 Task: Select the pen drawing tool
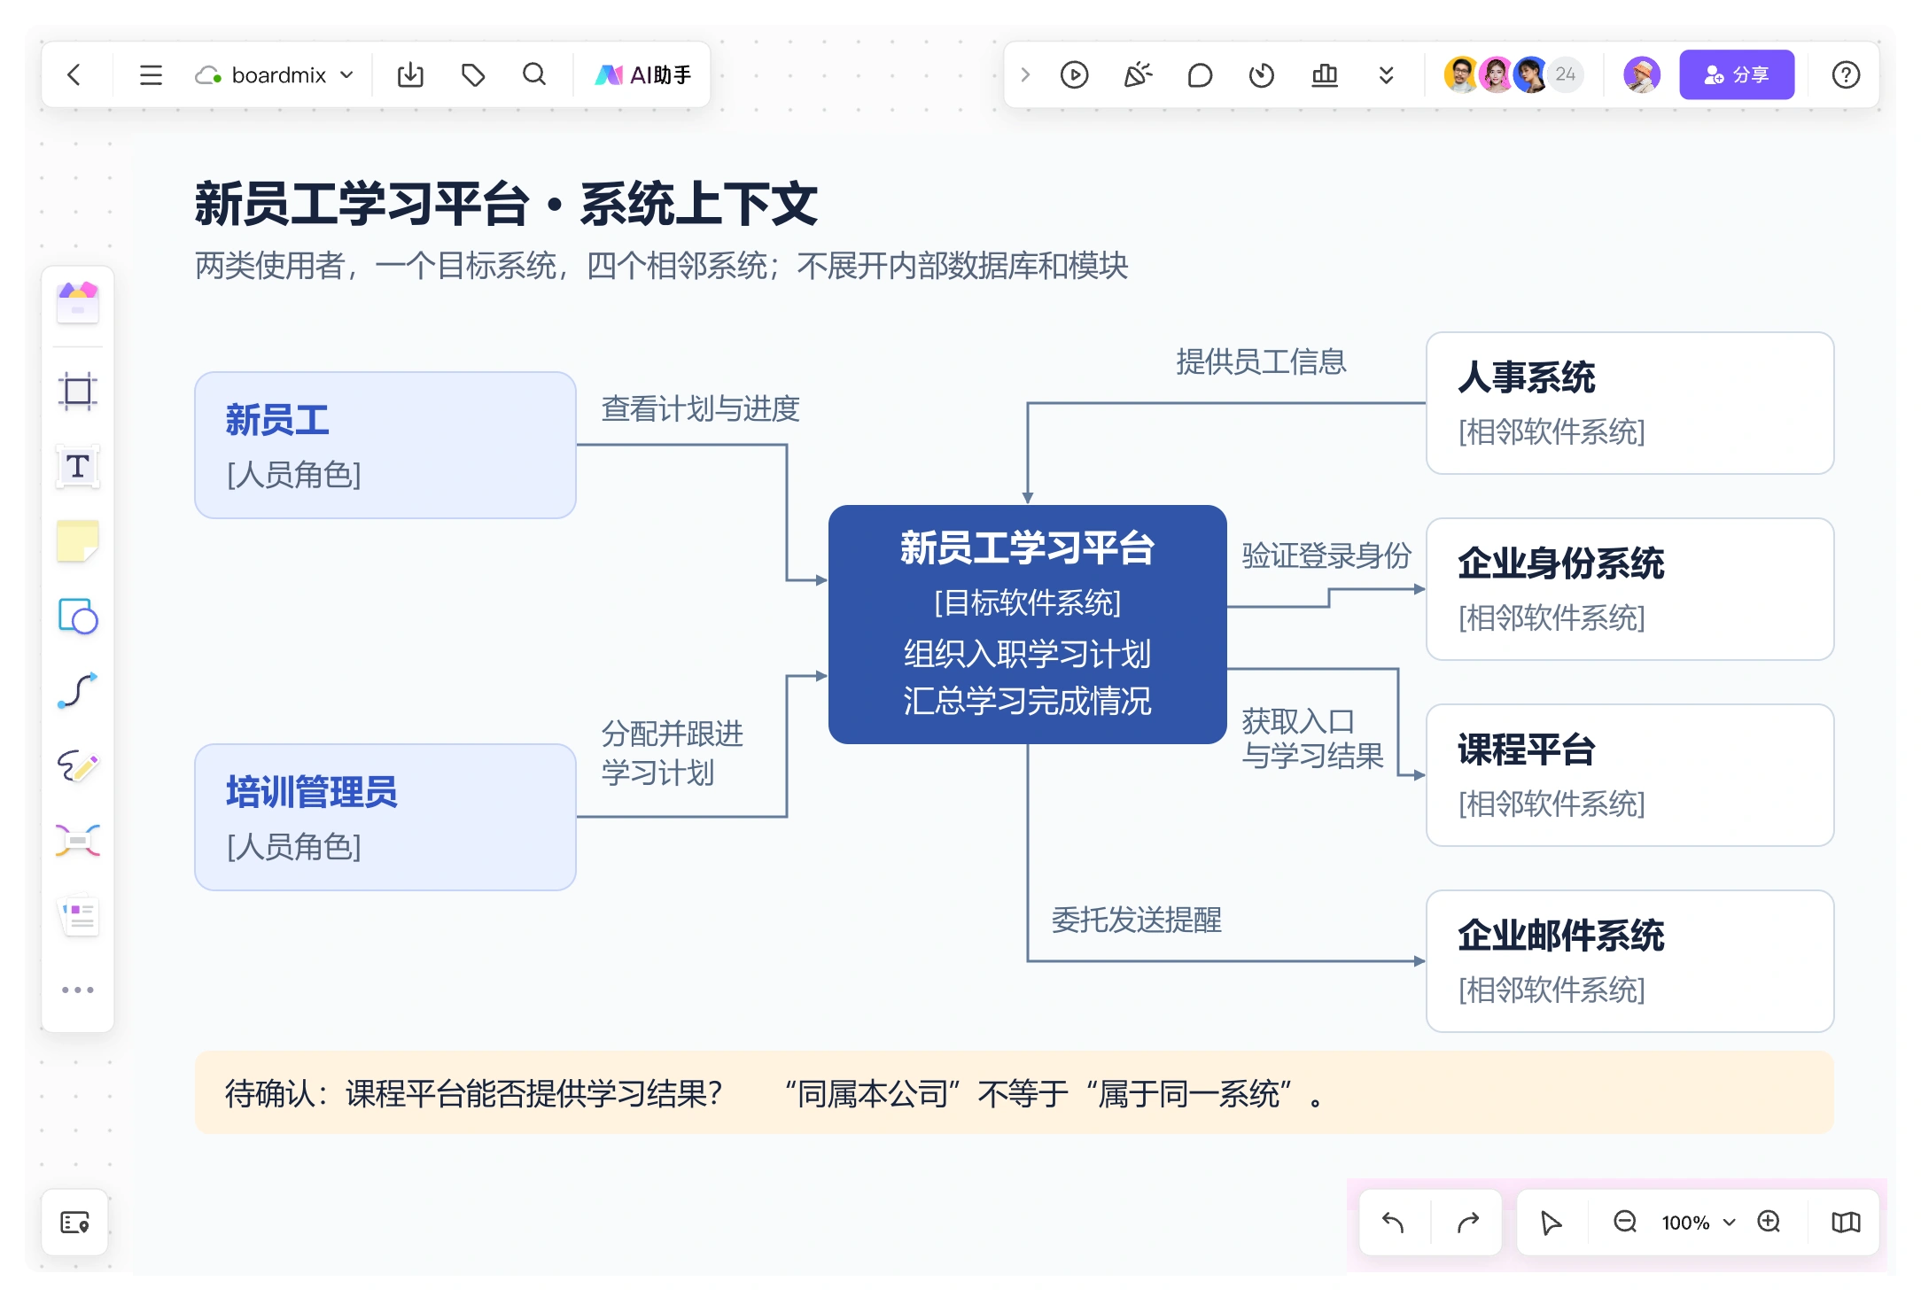(78, 765)
